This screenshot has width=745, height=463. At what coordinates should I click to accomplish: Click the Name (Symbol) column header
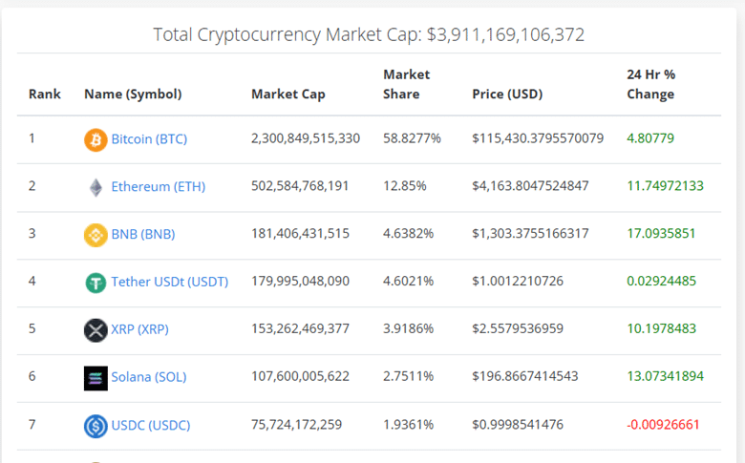point(133,95)
